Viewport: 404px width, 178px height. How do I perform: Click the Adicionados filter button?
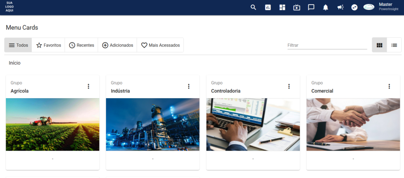[118, 45]
